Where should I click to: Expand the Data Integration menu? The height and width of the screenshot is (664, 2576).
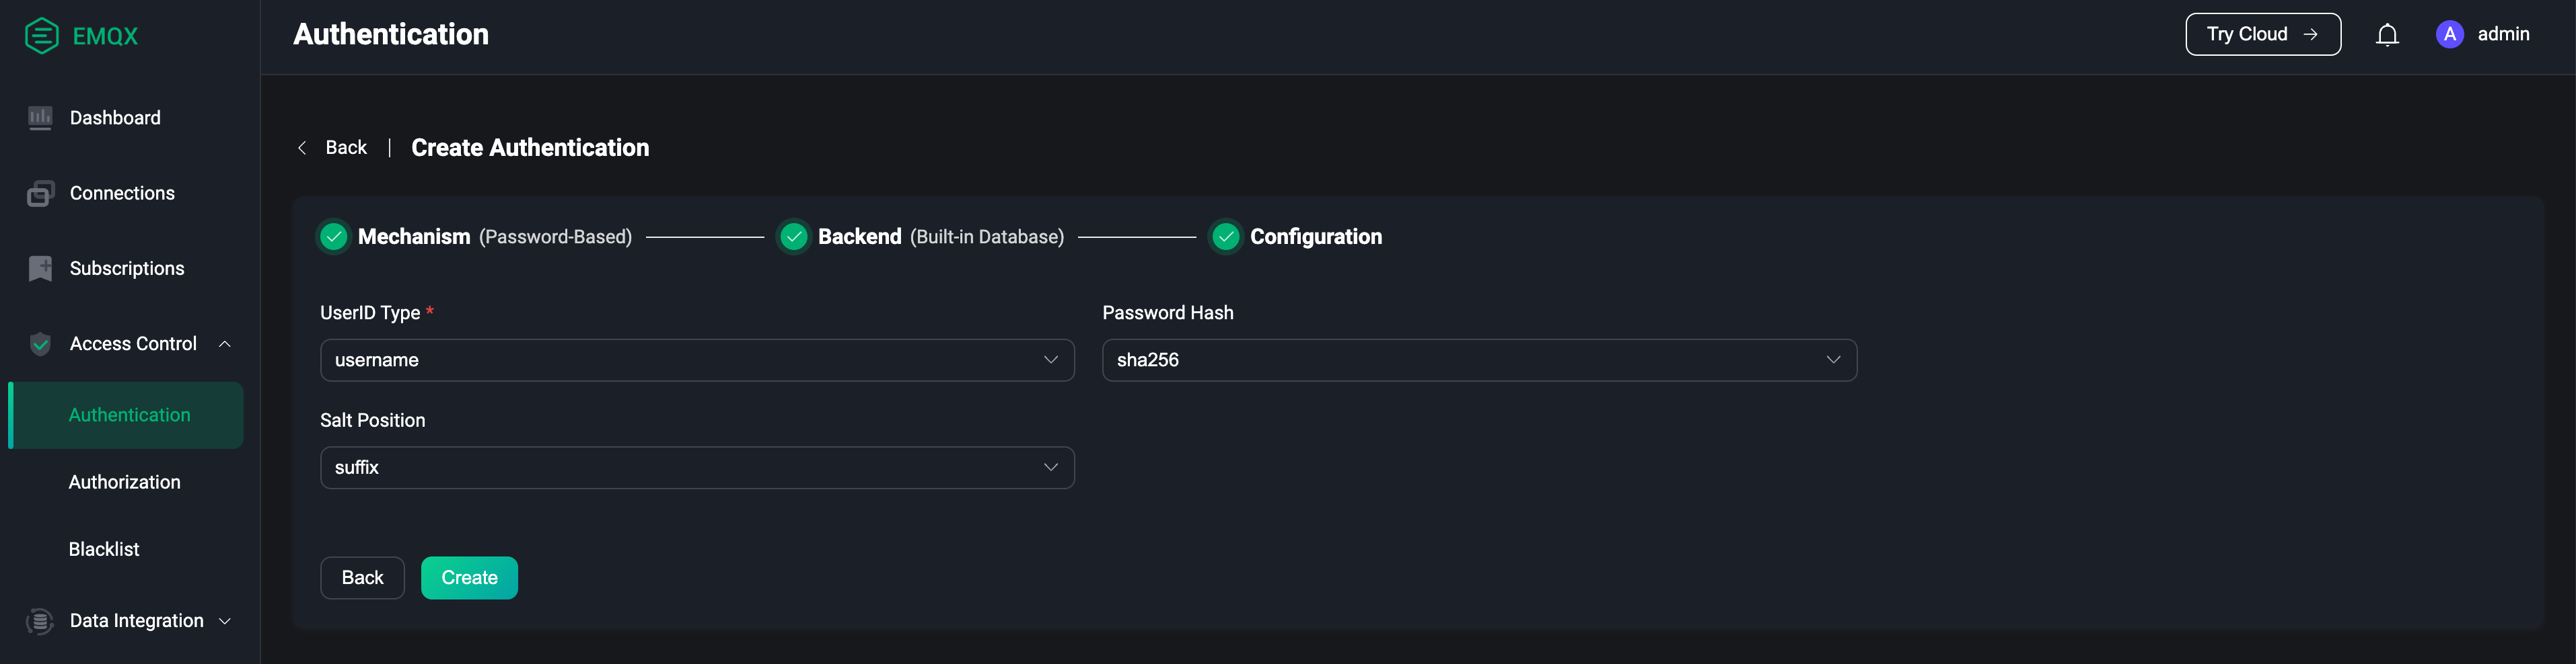tap(225, 621)
